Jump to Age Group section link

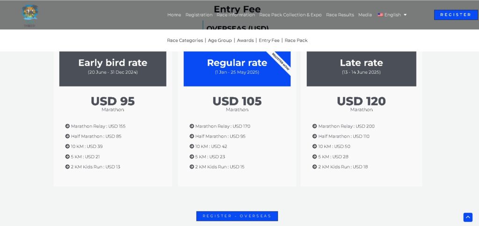(220, 40)
